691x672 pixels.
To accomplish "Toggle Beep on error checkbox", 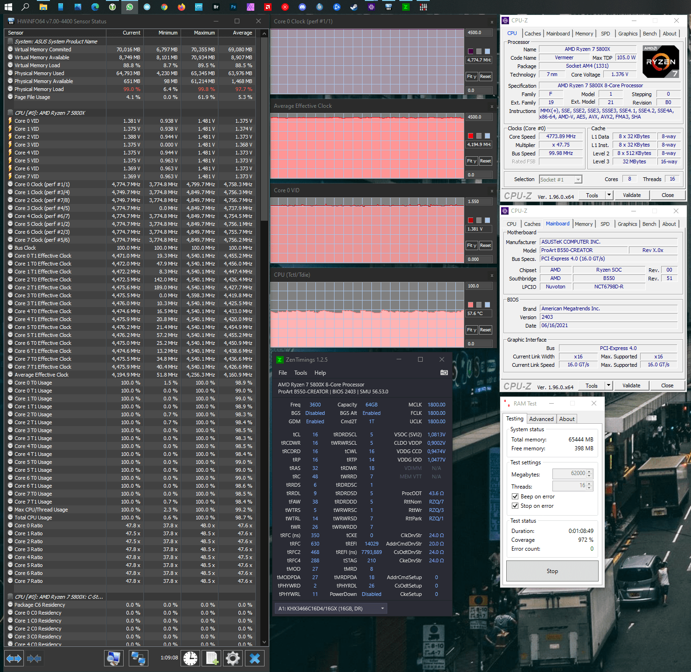I will [x=515, y=497].
